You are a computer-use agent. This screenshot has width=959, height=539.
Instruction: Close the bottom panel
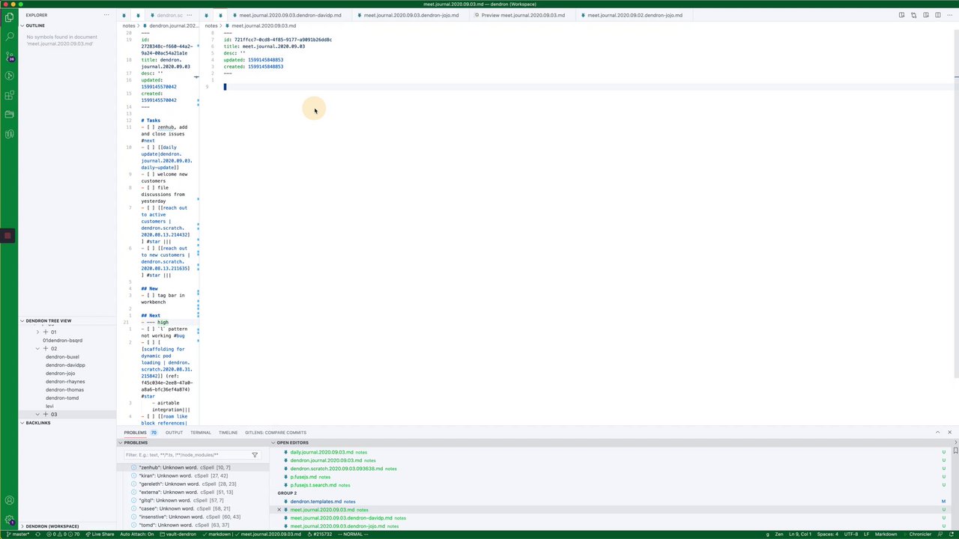pos(949,433)
